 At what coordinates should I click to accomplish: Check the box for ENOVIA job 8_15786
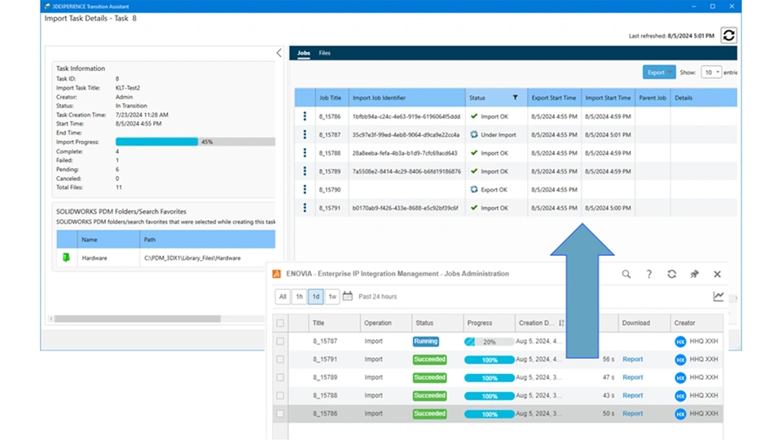(x=280, y=414)
